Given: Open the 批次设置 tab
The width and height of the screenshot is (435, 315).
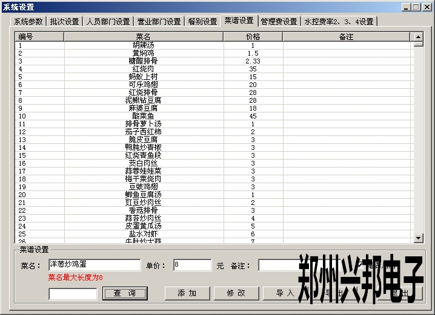Looking at the screenshot, I should (64, 21).
